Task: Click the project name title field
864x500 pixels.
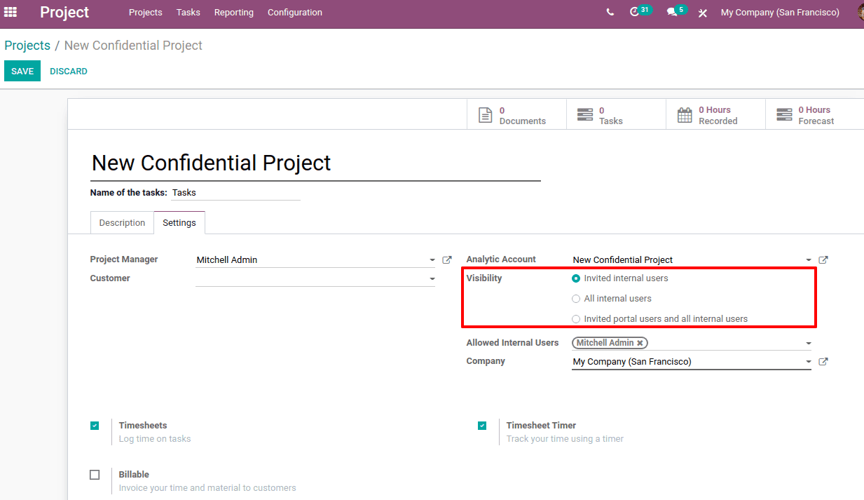Action: (x=315, y=163)
